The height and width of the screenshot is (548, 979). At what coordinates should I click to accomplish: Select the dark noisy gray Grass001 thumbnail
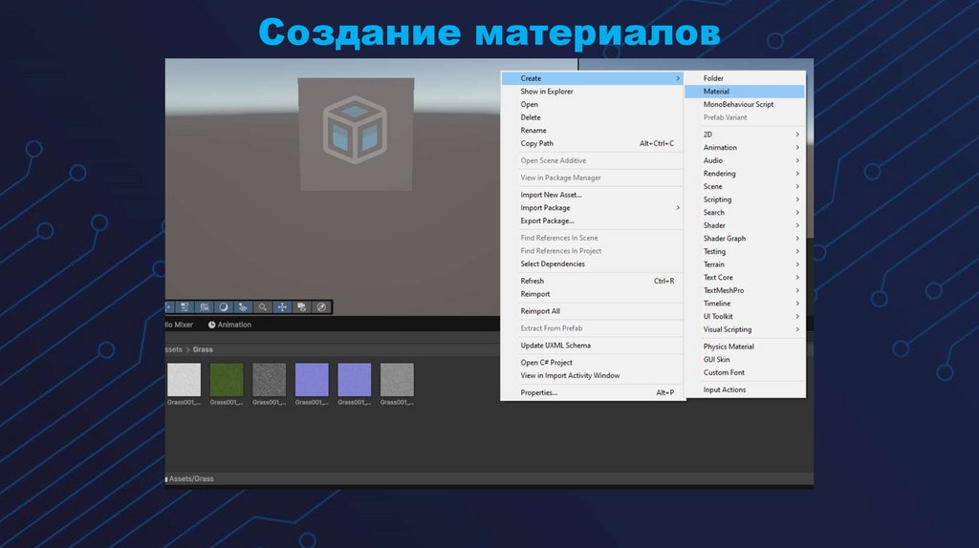point(269,380)
